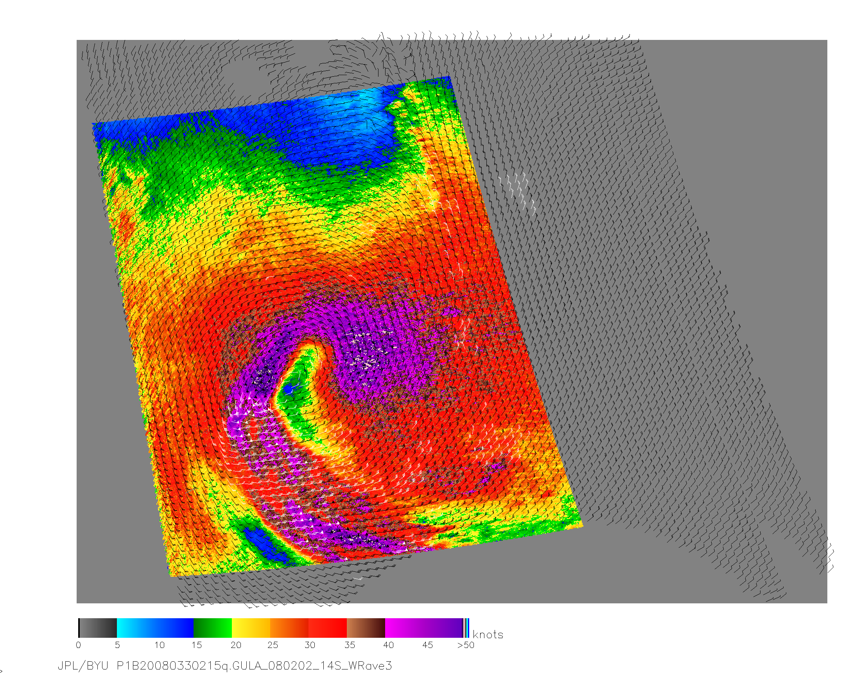
Task: Click the '35' colorbar tick label
Action: 350,645
